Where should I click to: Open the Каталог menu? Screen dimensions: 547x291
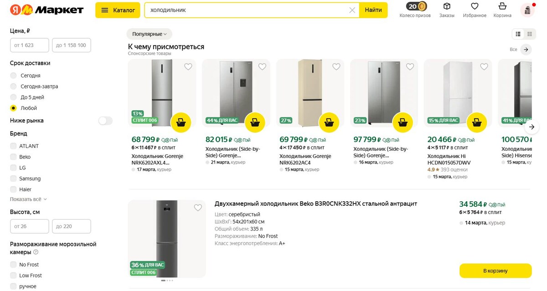(x=118, y=10)
